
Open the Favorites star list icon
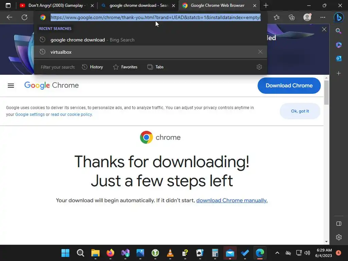pyautogui.click(x=277, y=17)
